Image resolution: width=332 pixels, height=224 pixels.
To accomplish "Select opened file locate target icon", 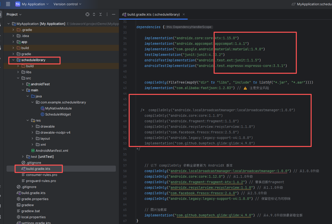I will [87, 14].
